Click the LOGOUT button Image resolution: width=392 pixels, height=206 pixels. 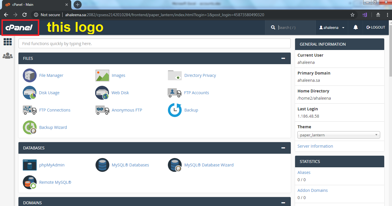(x=376, y=27)
